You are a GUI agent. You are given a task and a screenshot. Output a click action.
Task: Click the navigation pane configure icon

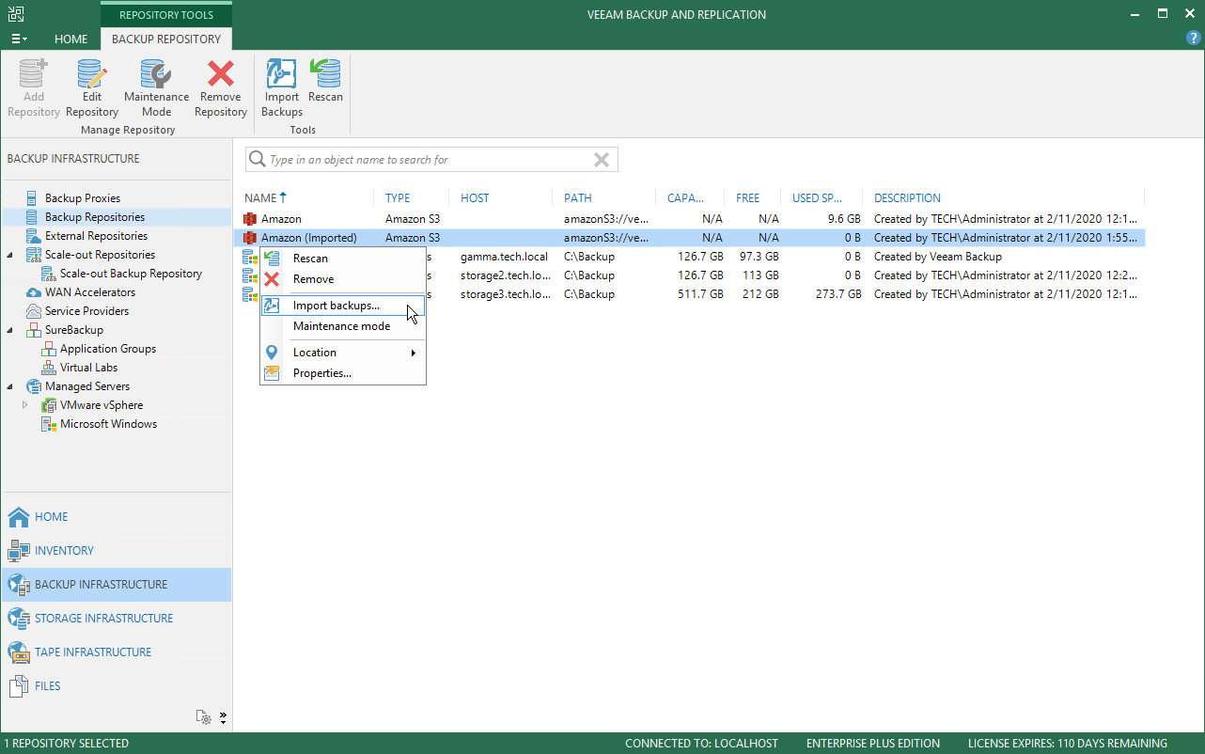[204, 717]
